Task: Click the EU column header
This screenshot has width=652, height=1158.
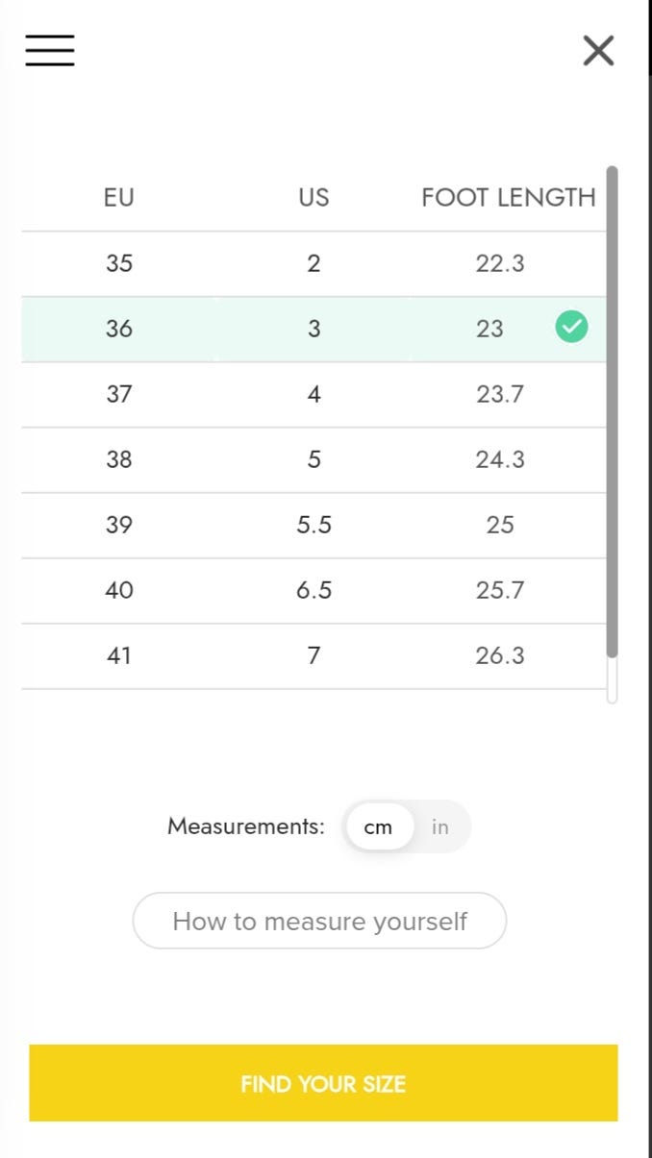Action: point(119,198)
